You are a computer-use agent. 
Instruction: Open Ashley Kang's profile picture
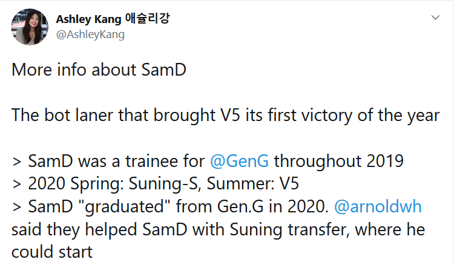(30, 27)
